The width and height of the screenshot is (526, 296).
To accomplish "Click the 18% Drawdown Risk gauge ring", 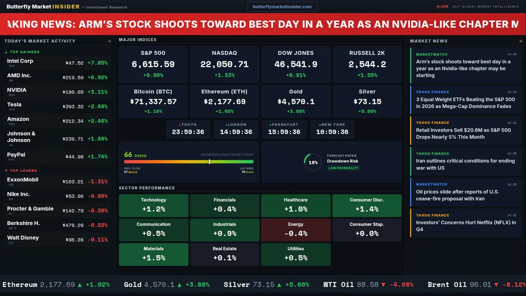I will (313, 162).
